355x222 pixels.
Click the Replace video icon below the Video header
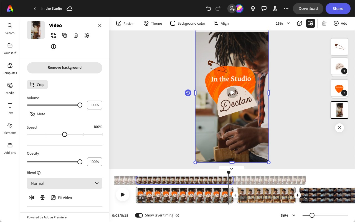coord(54,35)
